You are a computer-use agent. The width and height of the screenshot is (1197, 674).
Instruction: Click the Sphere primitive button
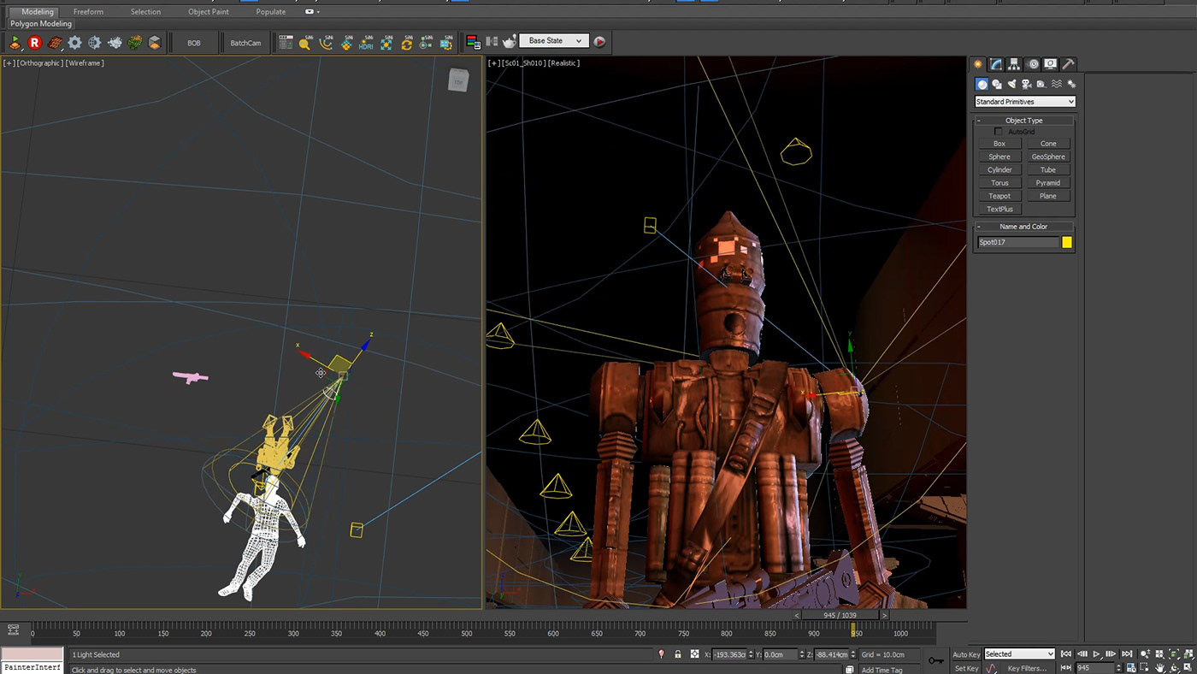click(x=999, y=157)
